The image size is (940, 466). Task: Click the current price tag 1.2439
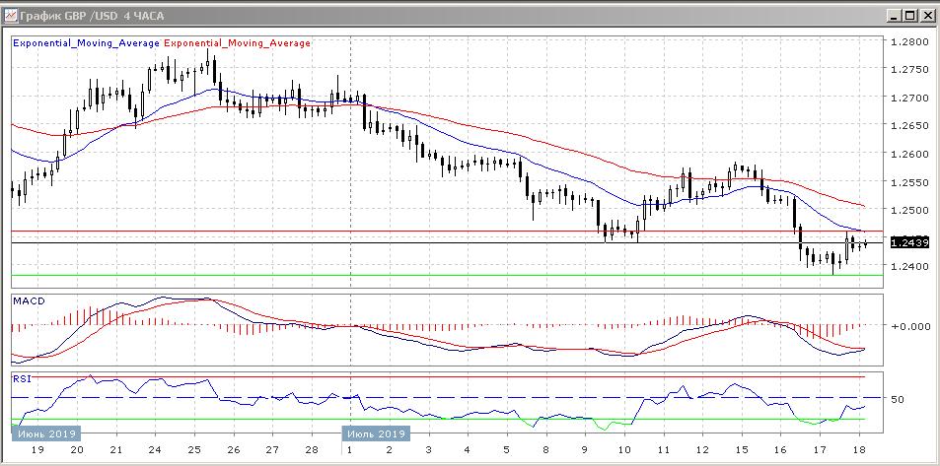pyautogui.click(x=907, y=242)
